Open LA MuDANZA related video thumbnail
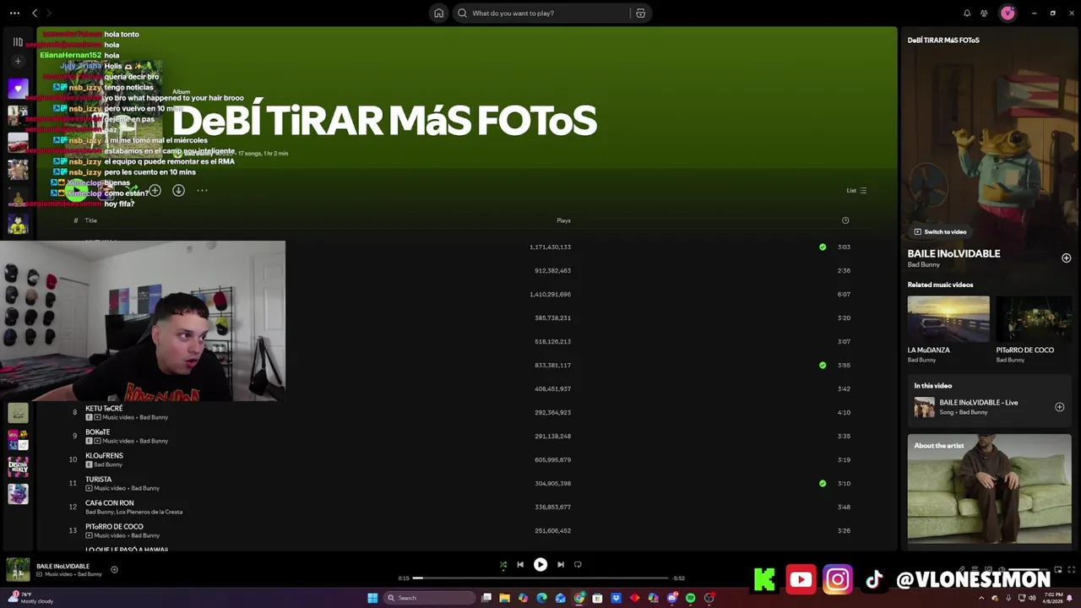Viewport: 1081px width, 608px height. [x=948, y=319]
